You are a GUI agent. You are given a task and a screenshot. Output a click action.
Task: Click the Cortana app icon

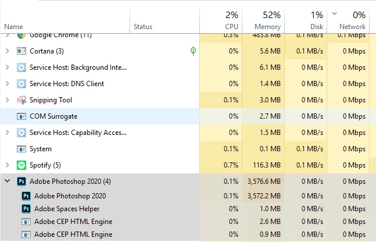(22, 51)
